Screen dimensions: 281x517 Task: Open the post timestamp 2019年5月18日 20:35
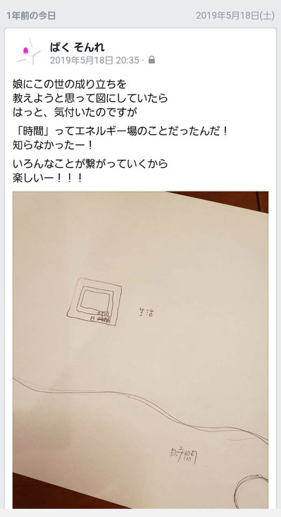coord(94,60)
